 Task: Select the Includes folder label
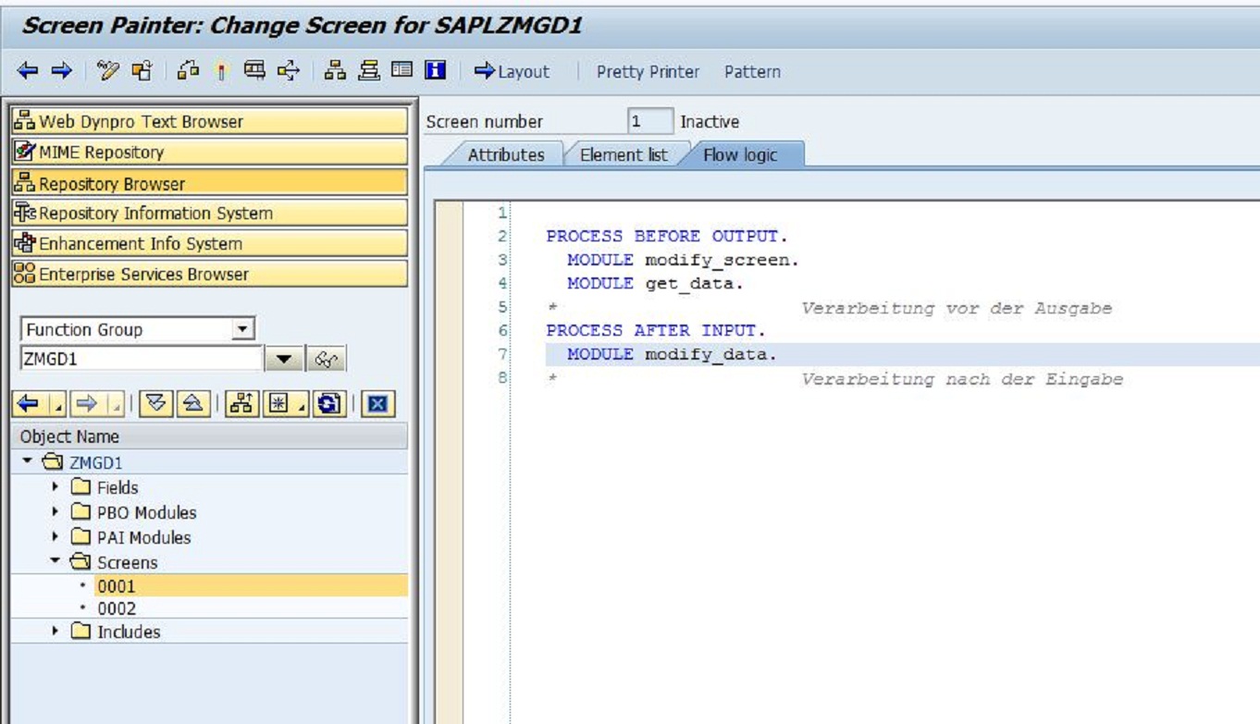pyautogui.click(x=129, y=632)
